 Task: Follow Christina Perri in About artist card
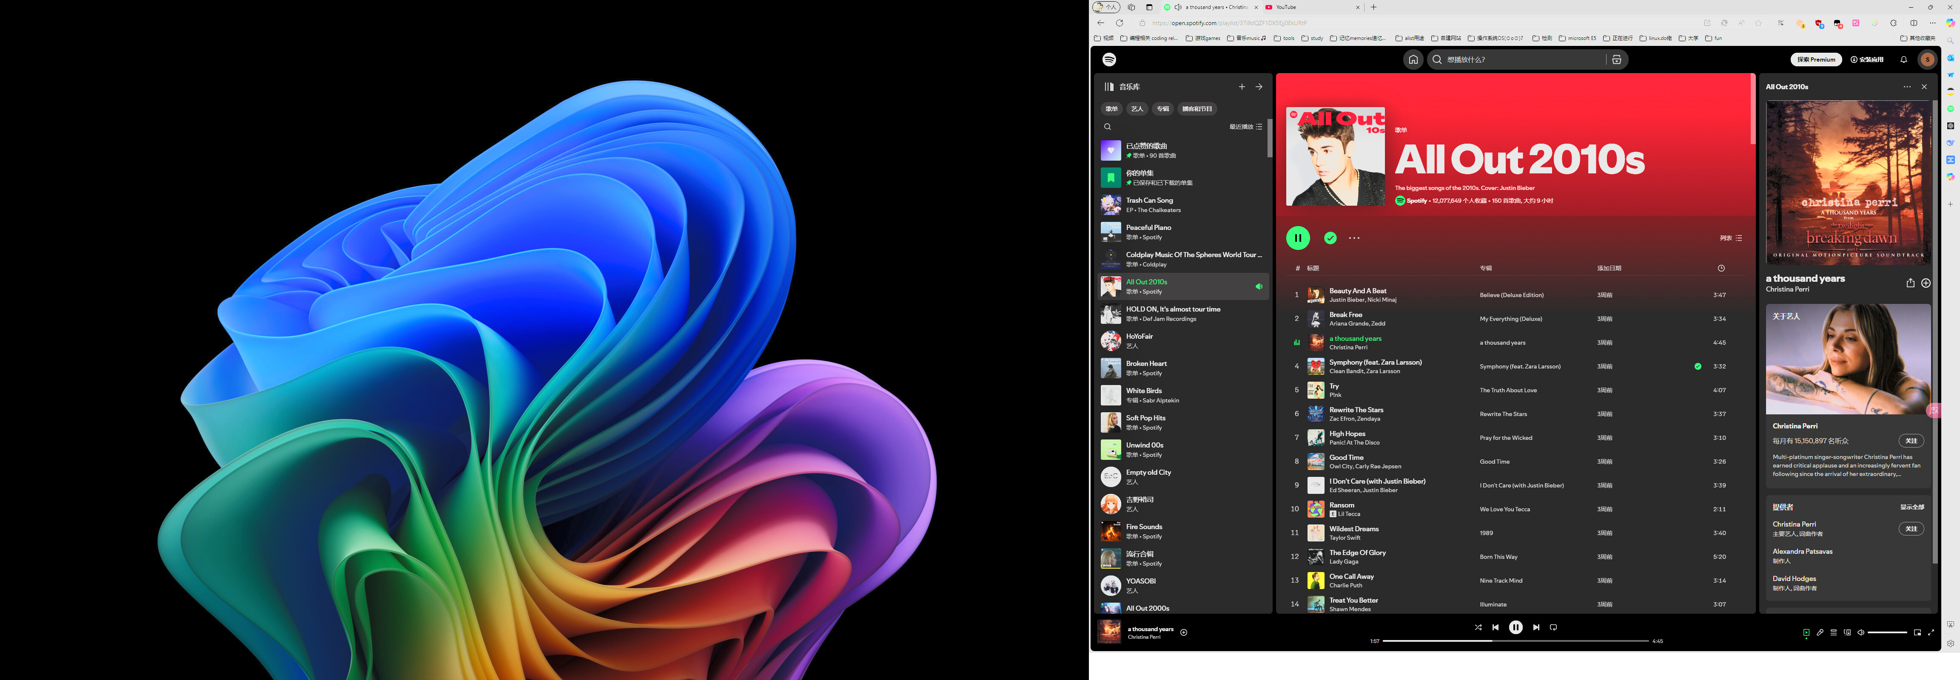pyautogui.click(x=1911, y=441)
